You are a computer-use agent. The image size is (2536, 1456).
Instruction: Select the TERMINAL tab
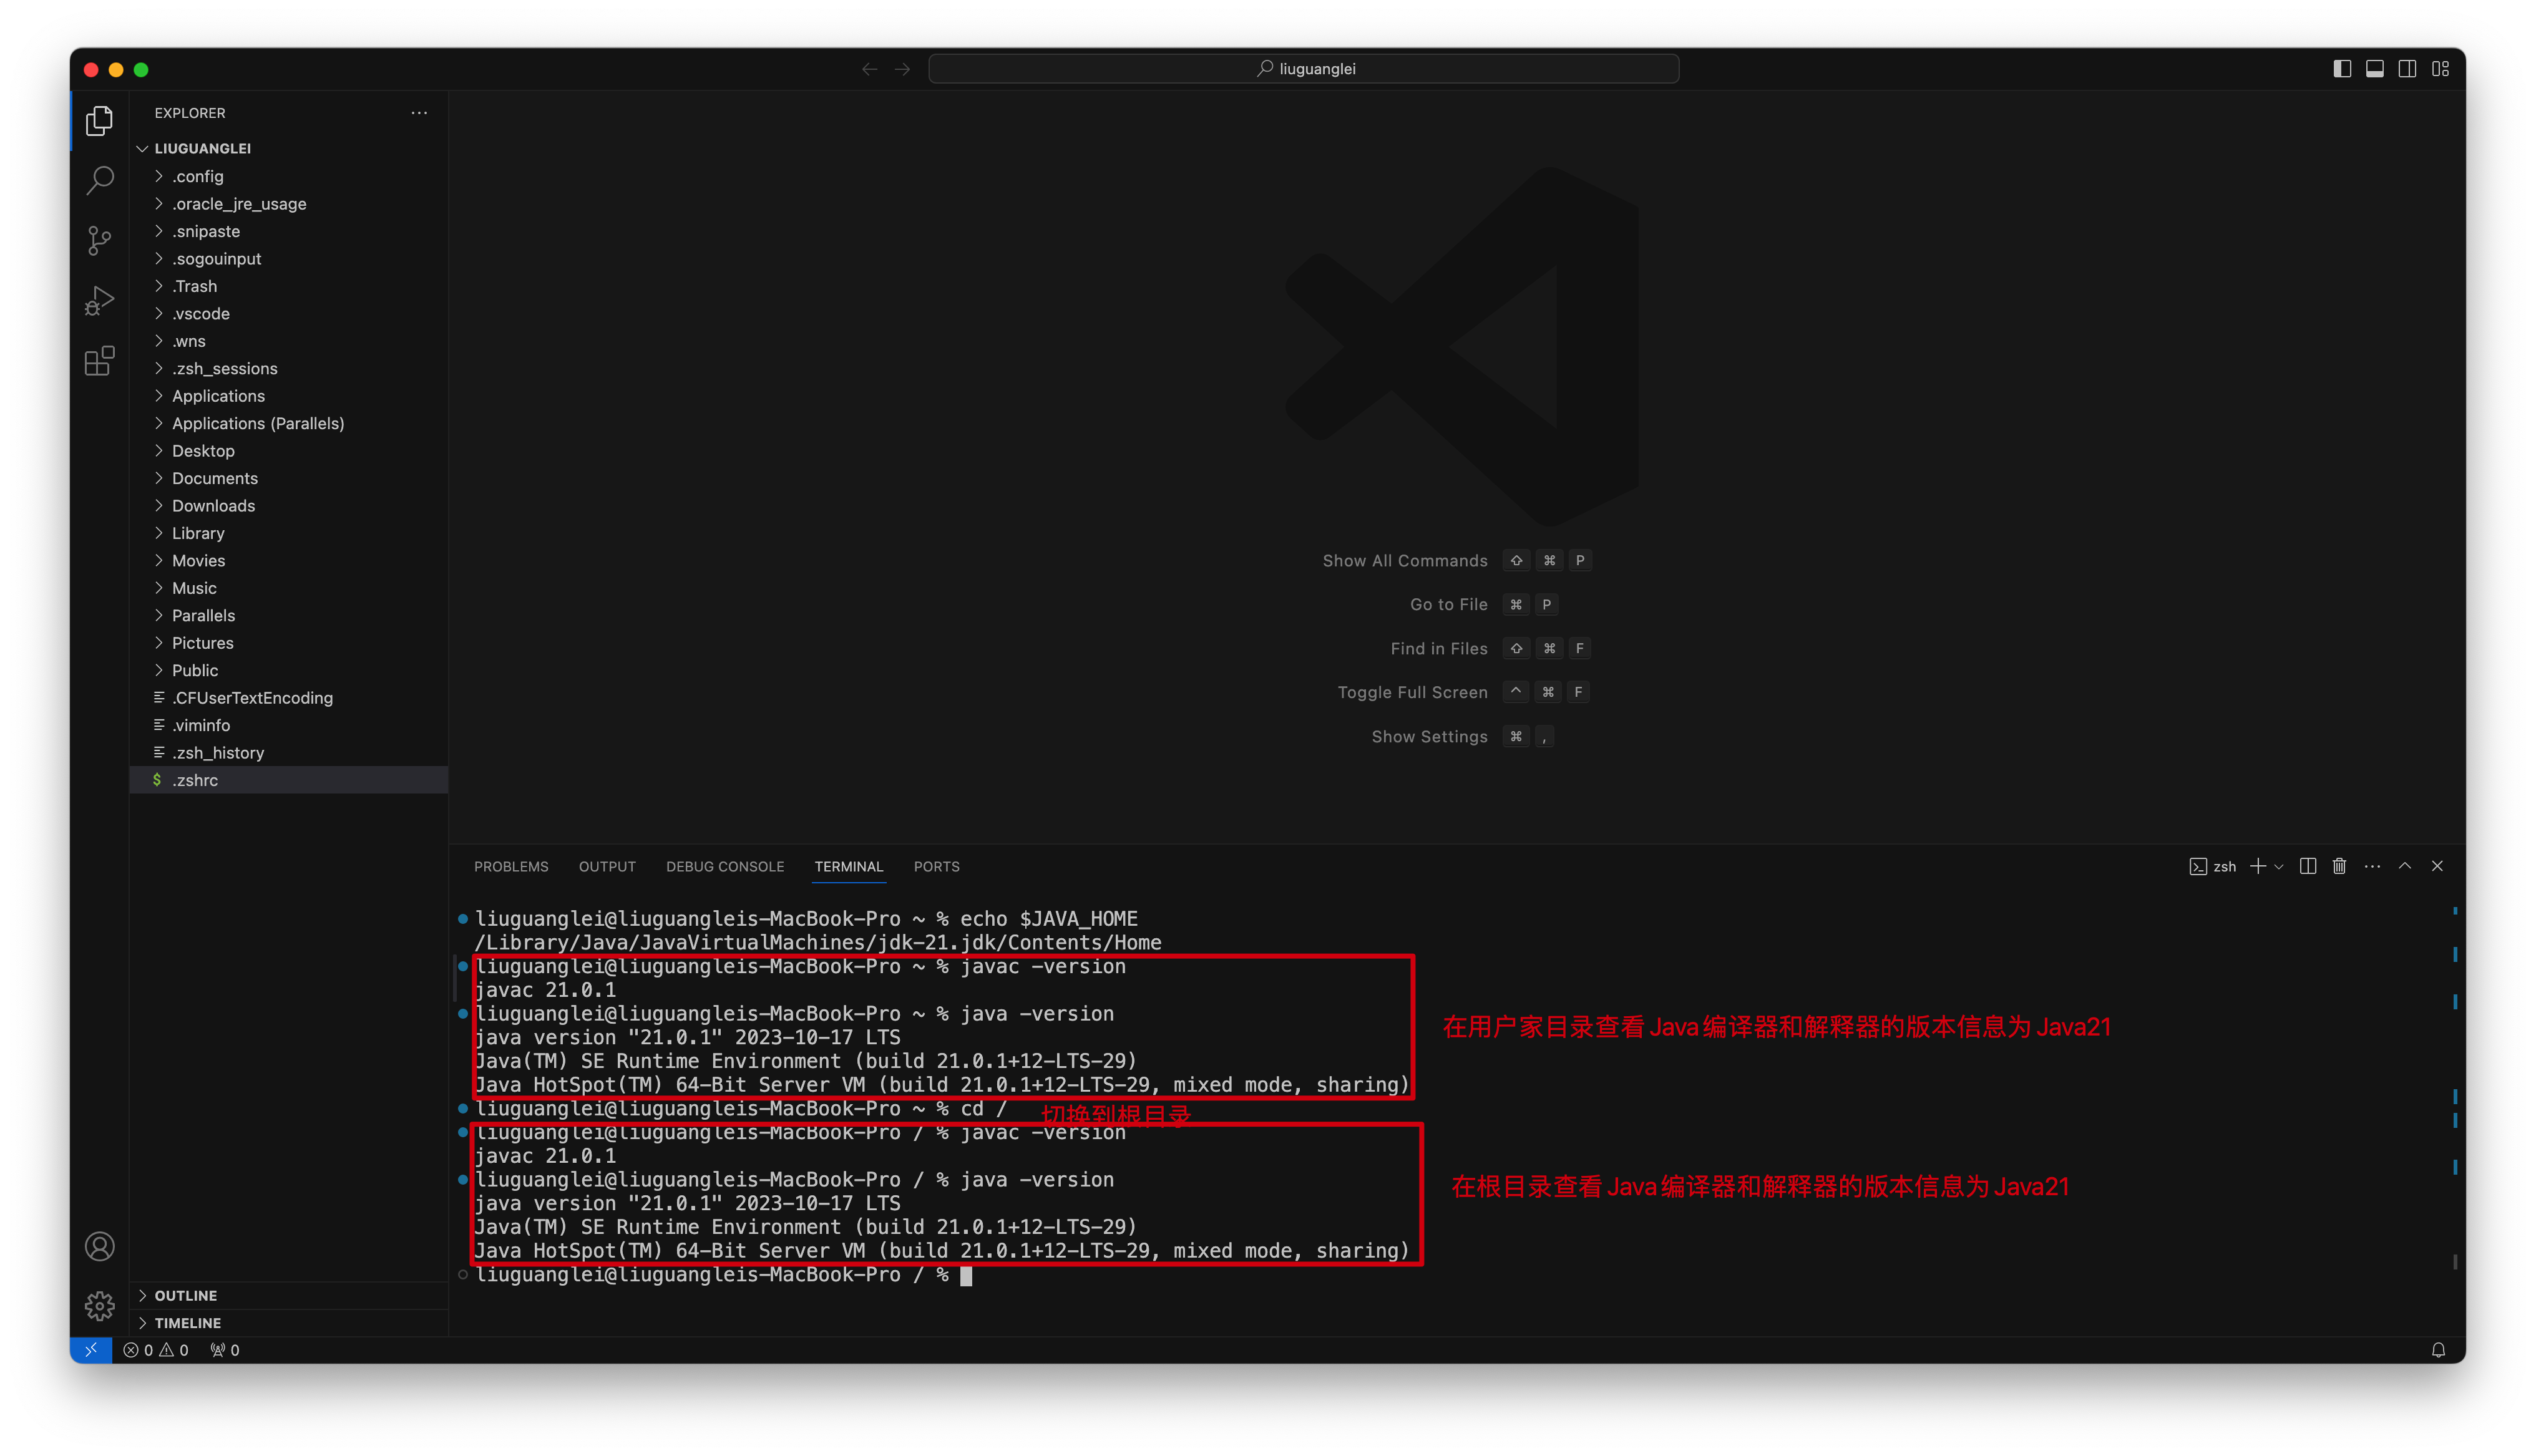pyautogui.click(x=848, y=866)
